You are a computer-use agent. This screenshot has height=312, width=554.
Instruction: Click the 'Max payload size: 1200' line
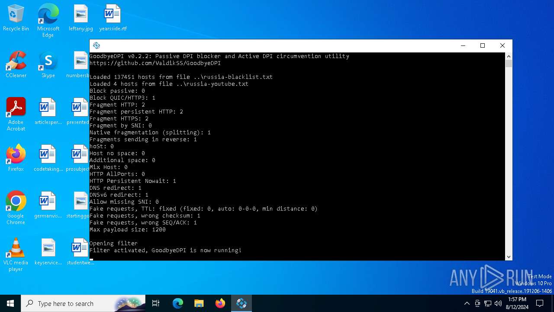click(x=128, y=230)
